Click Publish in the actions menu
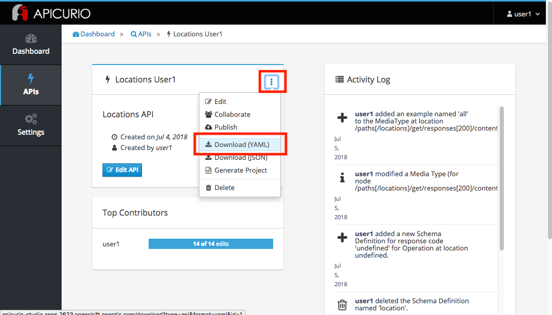 [226, 127]
